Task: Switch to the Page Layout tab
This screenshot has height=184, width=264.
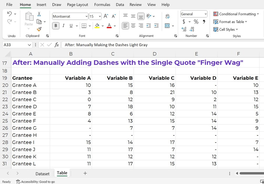Action: point(77,5)
